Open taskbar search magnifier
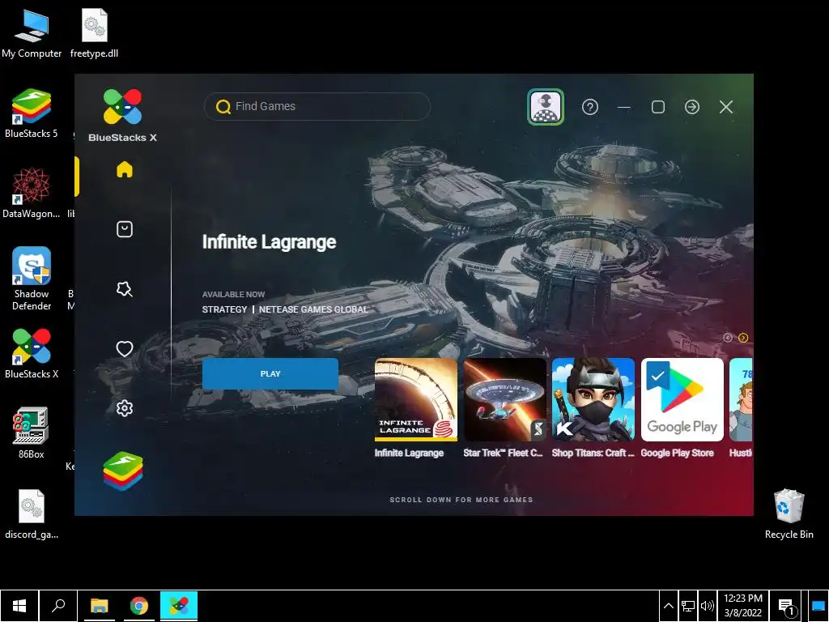The width and height of the screenshot is (829, 622). click(x=58, y=606)
